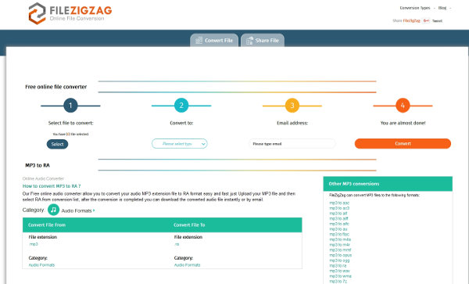Click the 'Convert File From' table header
This screenshot has height=284, width=469.
[47, 225]
